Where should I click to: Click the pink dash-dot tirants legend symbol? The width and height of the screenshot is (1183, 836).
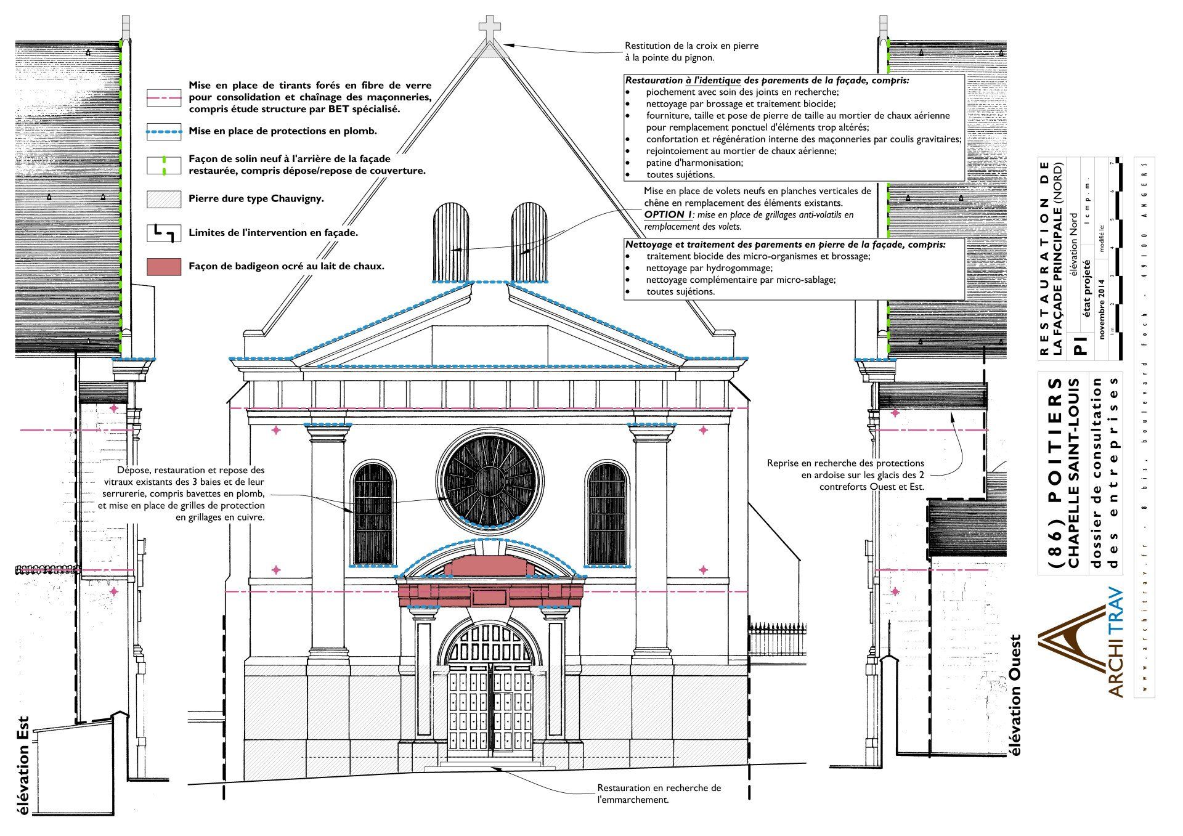click(164, 97)
